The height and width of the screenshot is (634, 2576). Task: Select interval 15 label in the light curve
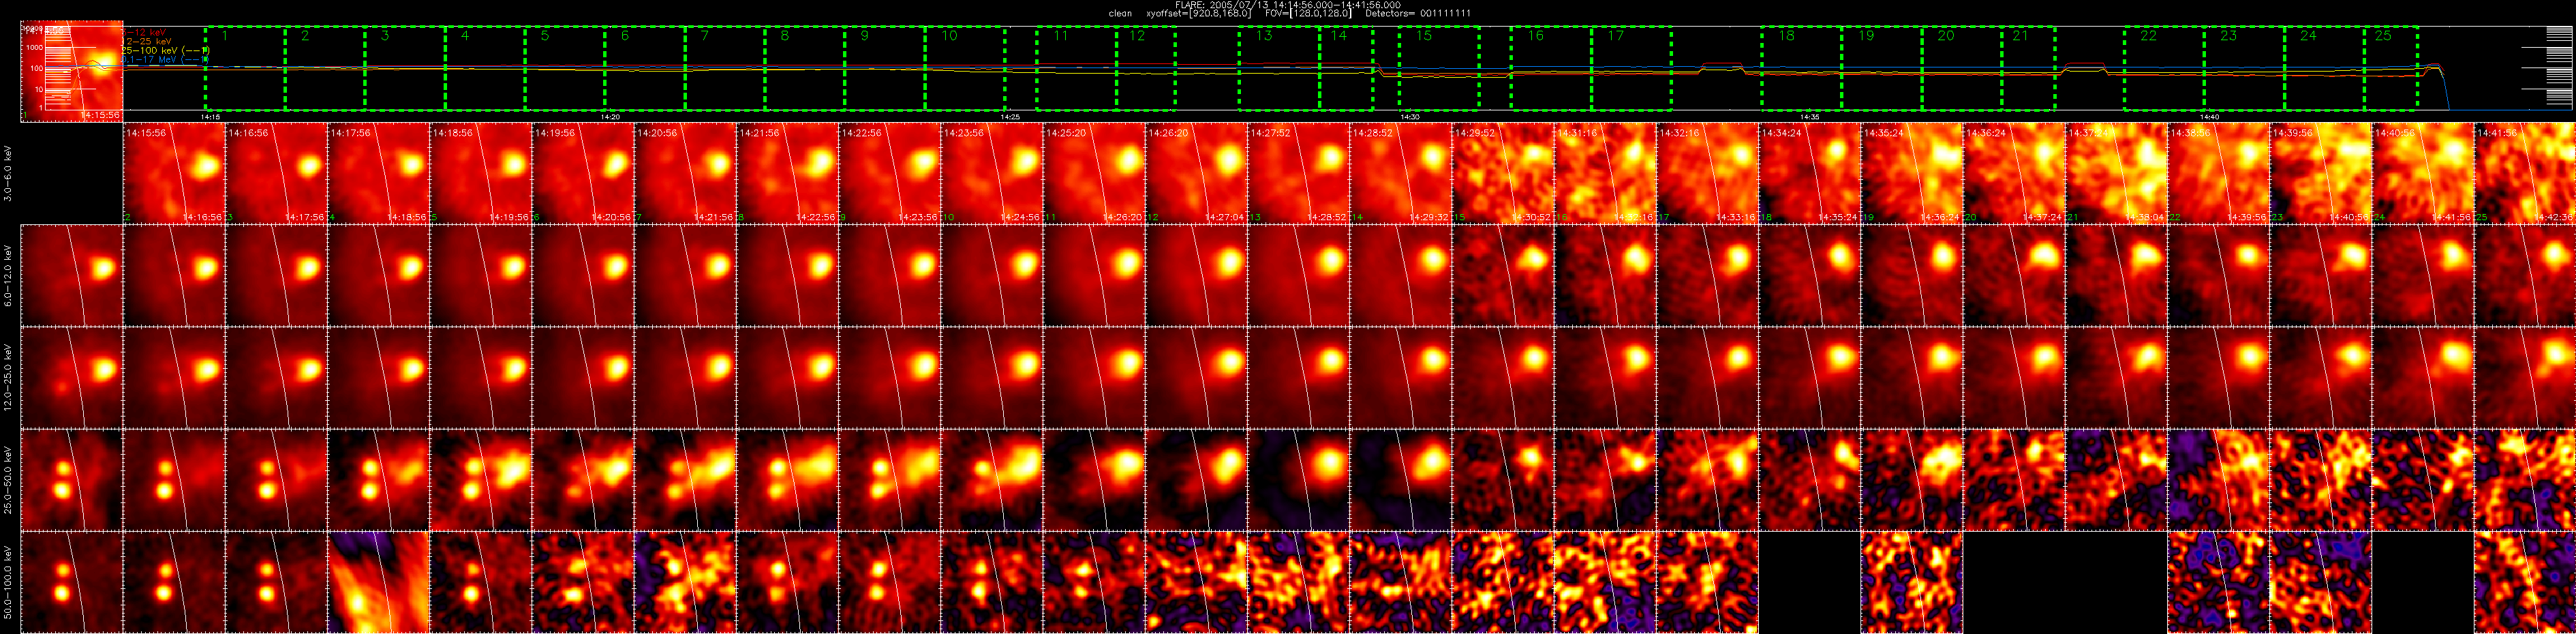click(1424, 36)
